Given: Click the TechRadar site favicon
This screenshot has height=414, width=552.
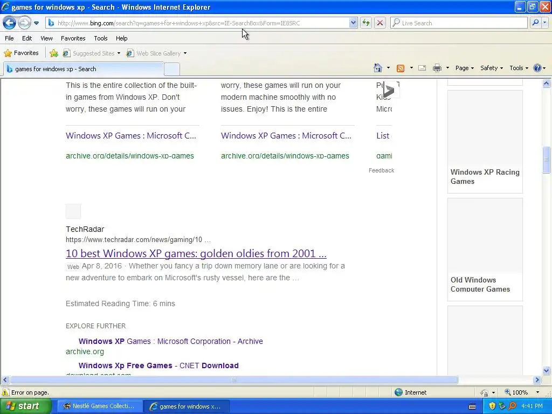Looking at the screenshot, I should (73, 211).
